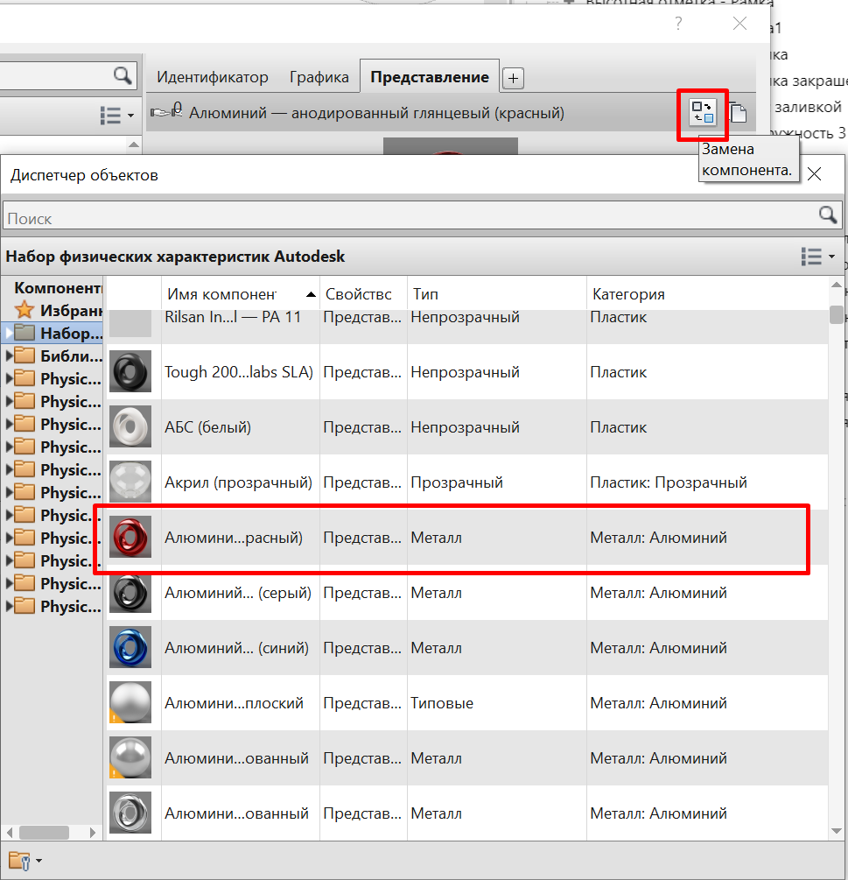Expand the Набор... tree node arrow
The height and width of the screenshot is (880, 848).
(x=9, y=333)
